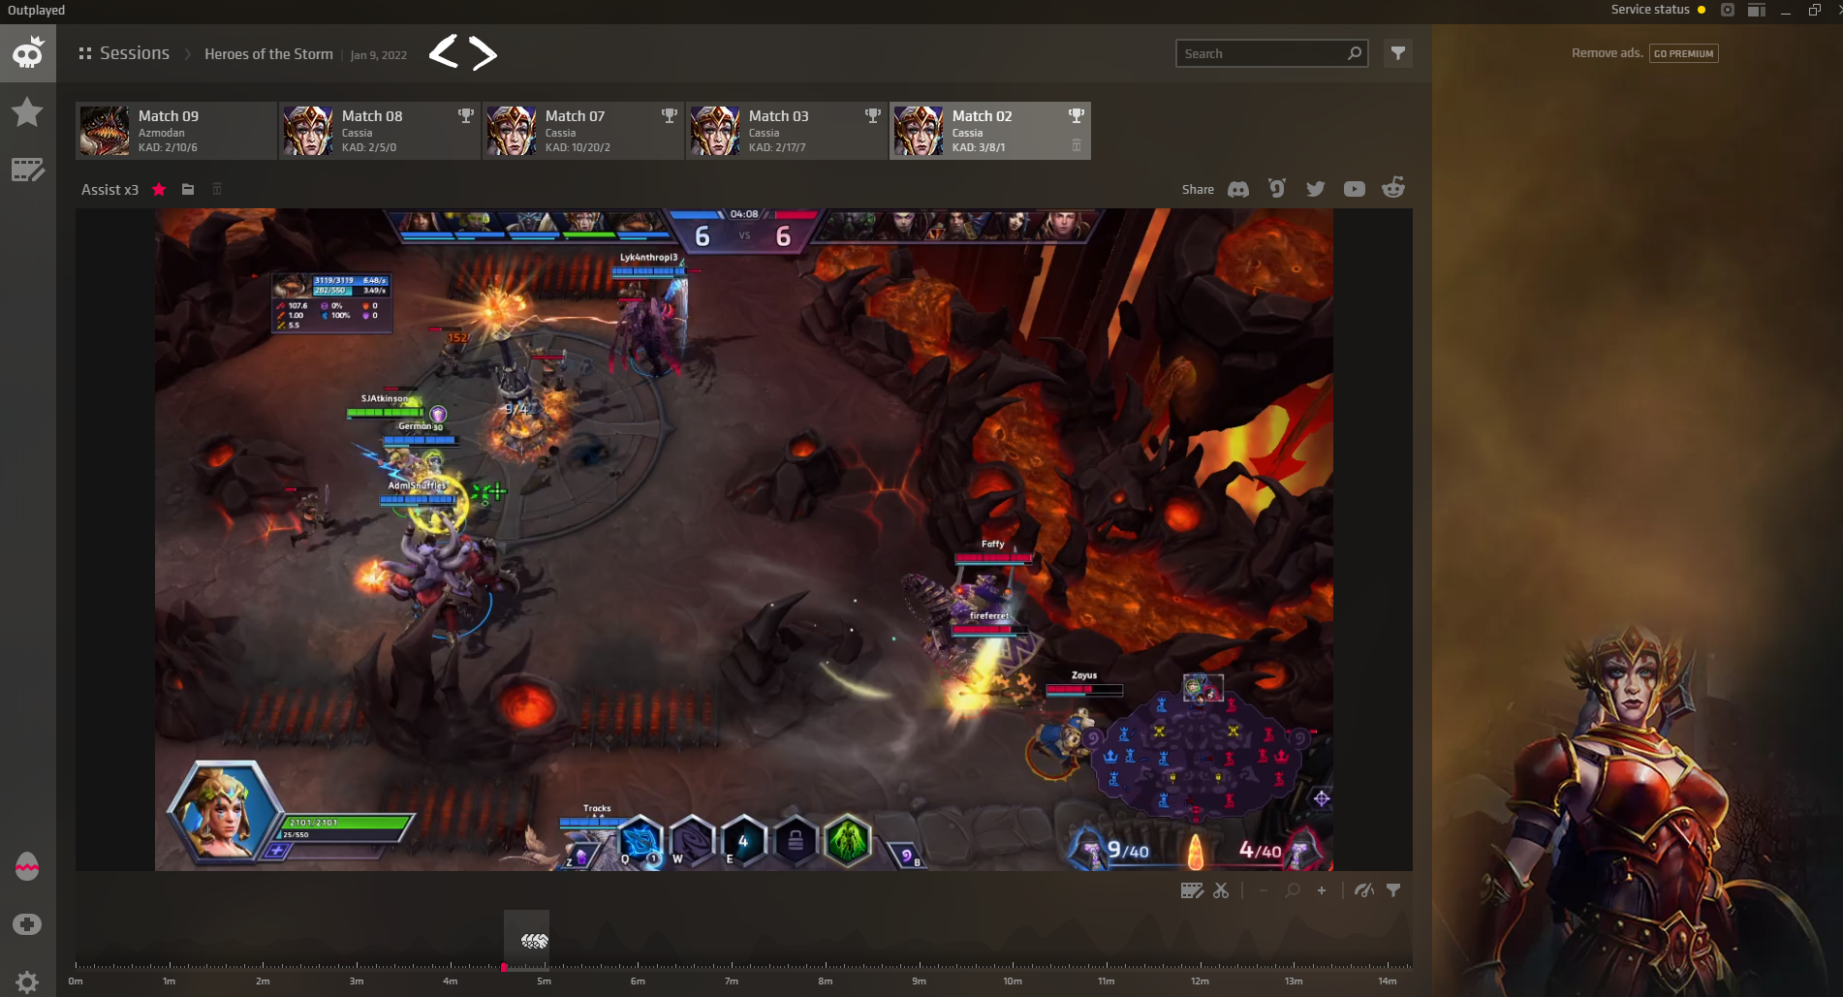Screen dimensions: 1843x997
Task: Open the Favorites star in the sidebar
Action: coord(27,112)
